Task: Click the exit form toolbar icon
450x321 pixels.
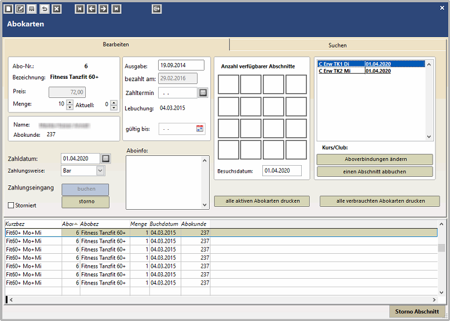Action: [156, 9]
